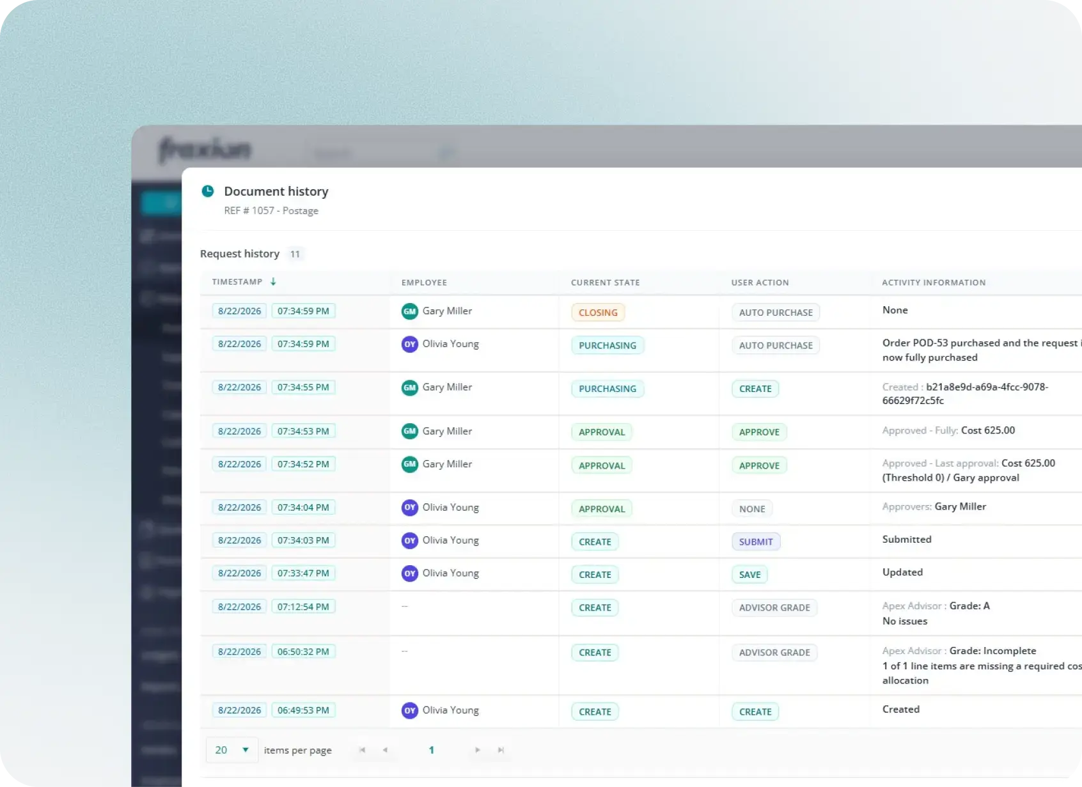Click Gary Miller avatar in CLOSING row
This screenshot has width=1082, height=787.
410,311
